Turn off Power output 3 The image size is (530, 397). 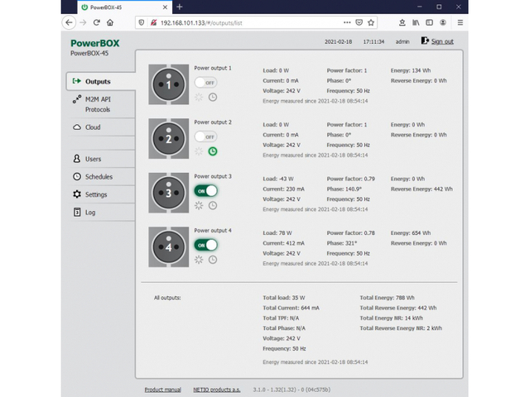point(205,190)
